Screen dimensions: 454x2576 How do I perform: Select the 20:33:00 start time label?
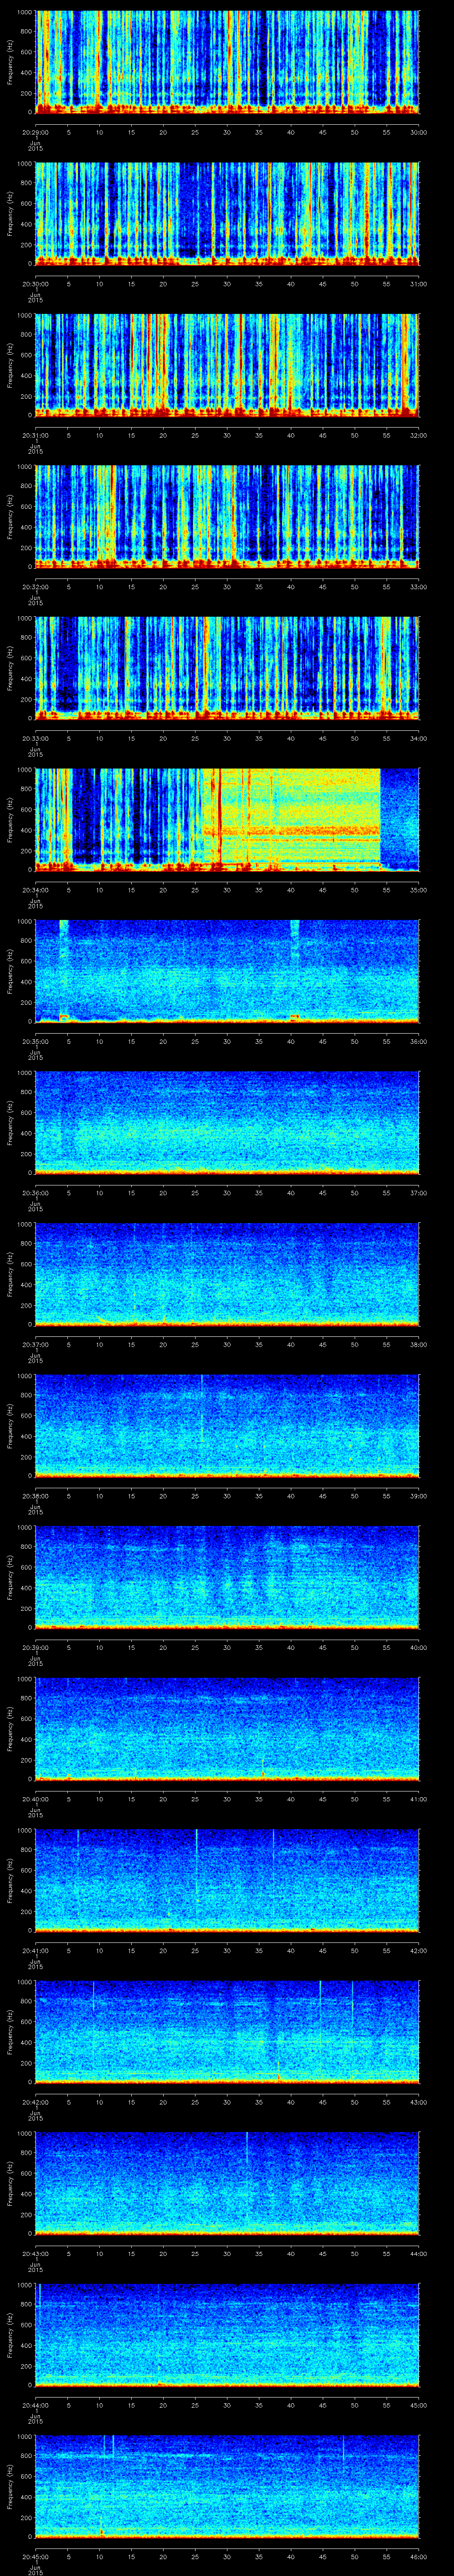36,738
